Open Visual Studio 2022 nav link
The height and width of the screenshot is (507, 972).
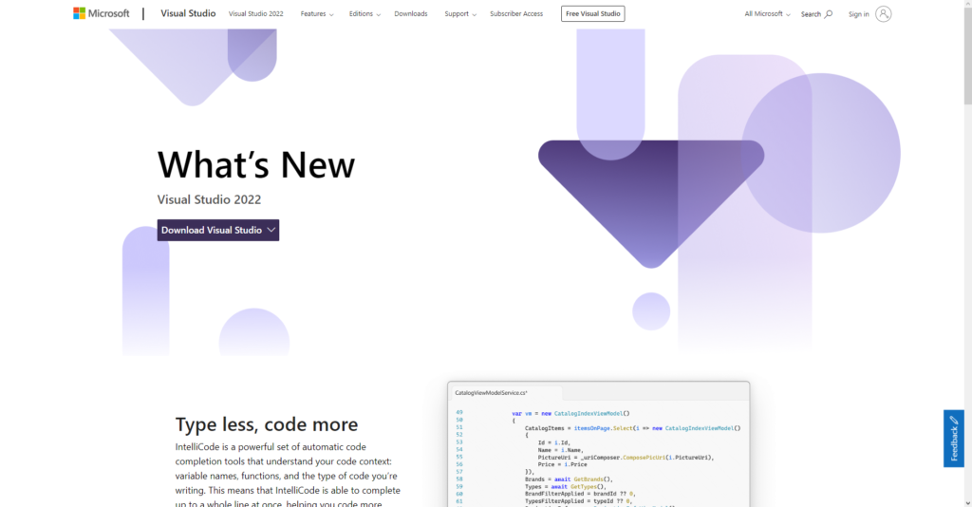255,14
